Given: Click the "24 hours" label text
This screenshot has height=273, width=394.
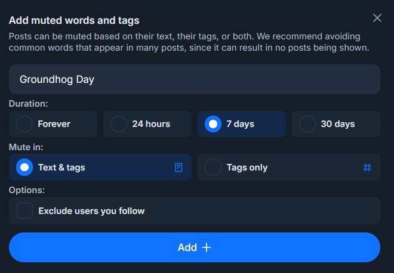Looking at the screenshot, I should (151, 124).
